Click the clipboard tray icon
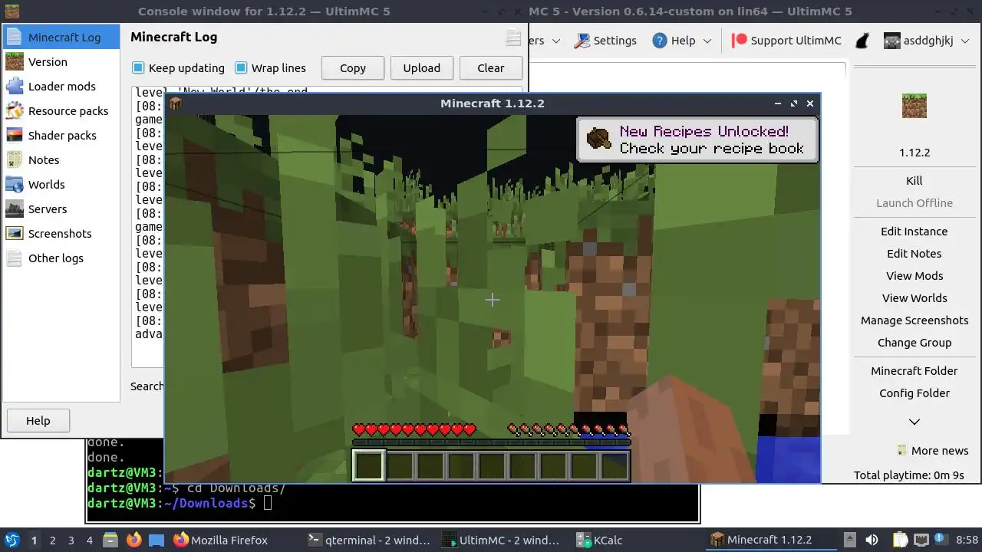The image size is (982, 552). [900, 540]
